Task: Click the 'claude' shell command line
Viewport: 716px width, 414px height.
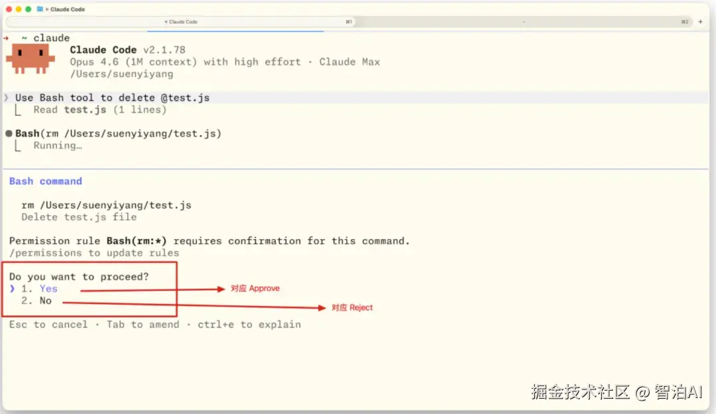Action: (51, 38)
